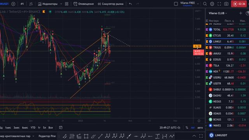The width and height of the screenshot is (249, 140).
Task: Start Симулятор рынка replay
Action: click(x=110, y=4)
